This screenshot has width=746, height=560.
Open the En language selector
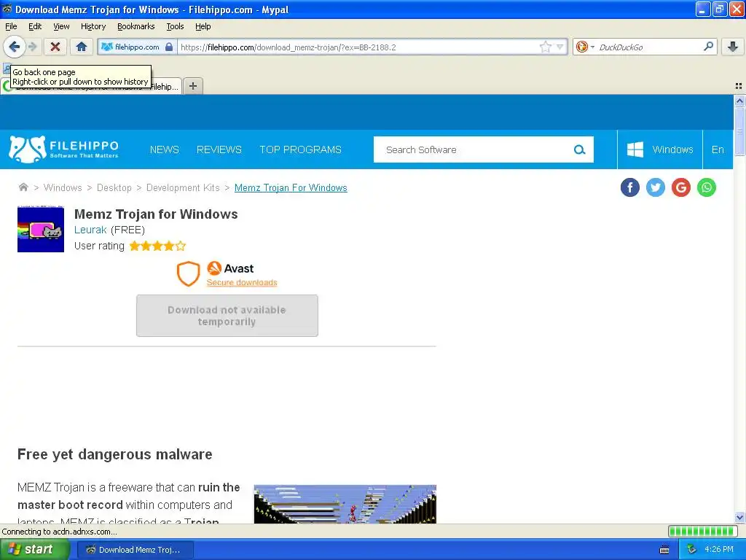[x=718, y=149]
